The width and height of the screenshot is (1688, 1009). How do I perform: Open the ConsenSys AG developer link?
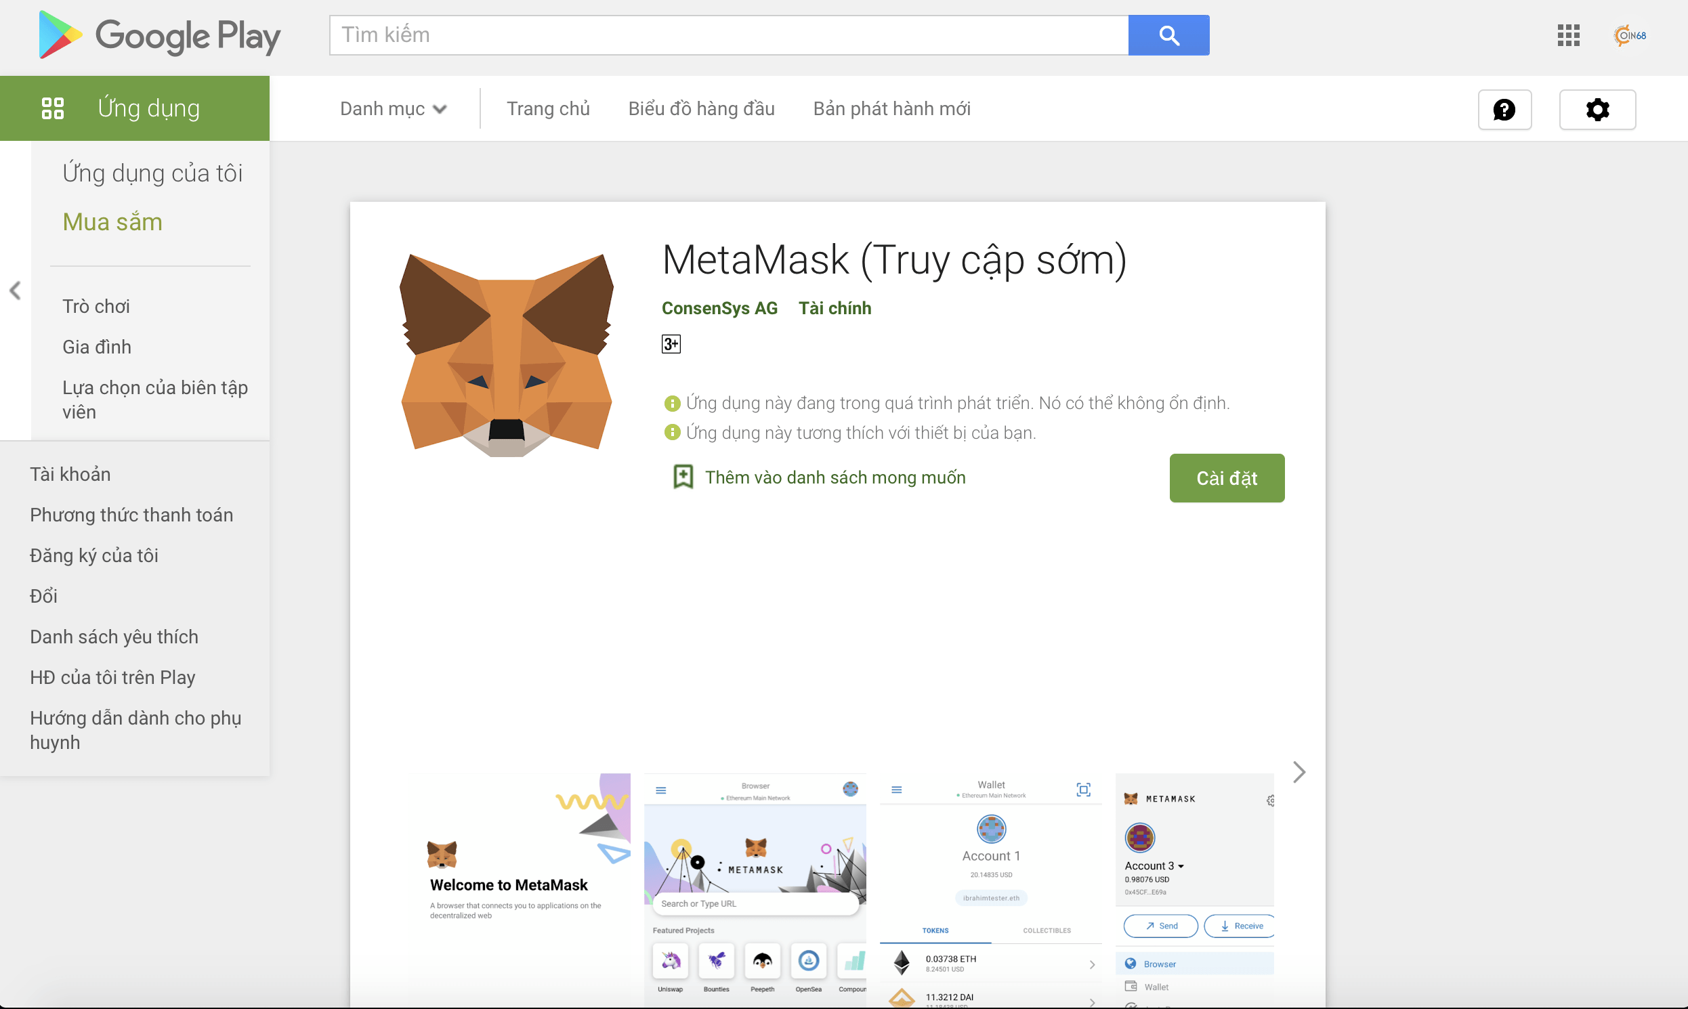719,308
